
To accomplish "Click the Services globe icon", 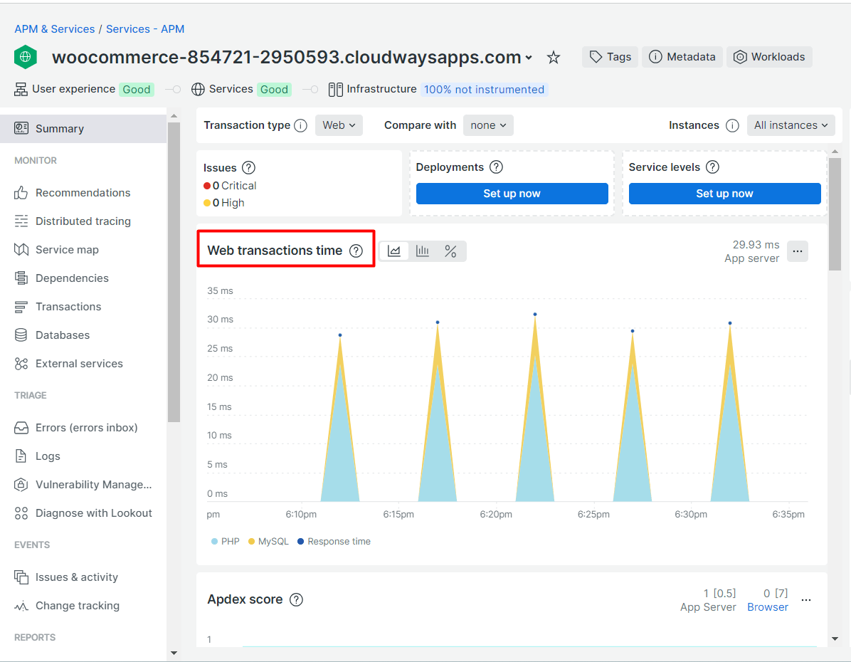I will coord(198,89).
